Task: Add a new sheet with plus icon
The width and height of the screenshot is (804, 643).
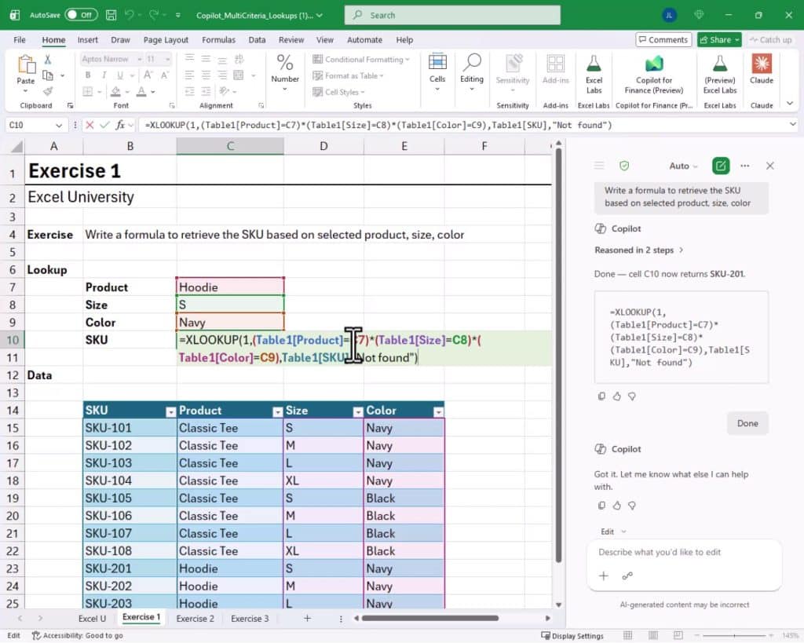Action: [307, 619]
